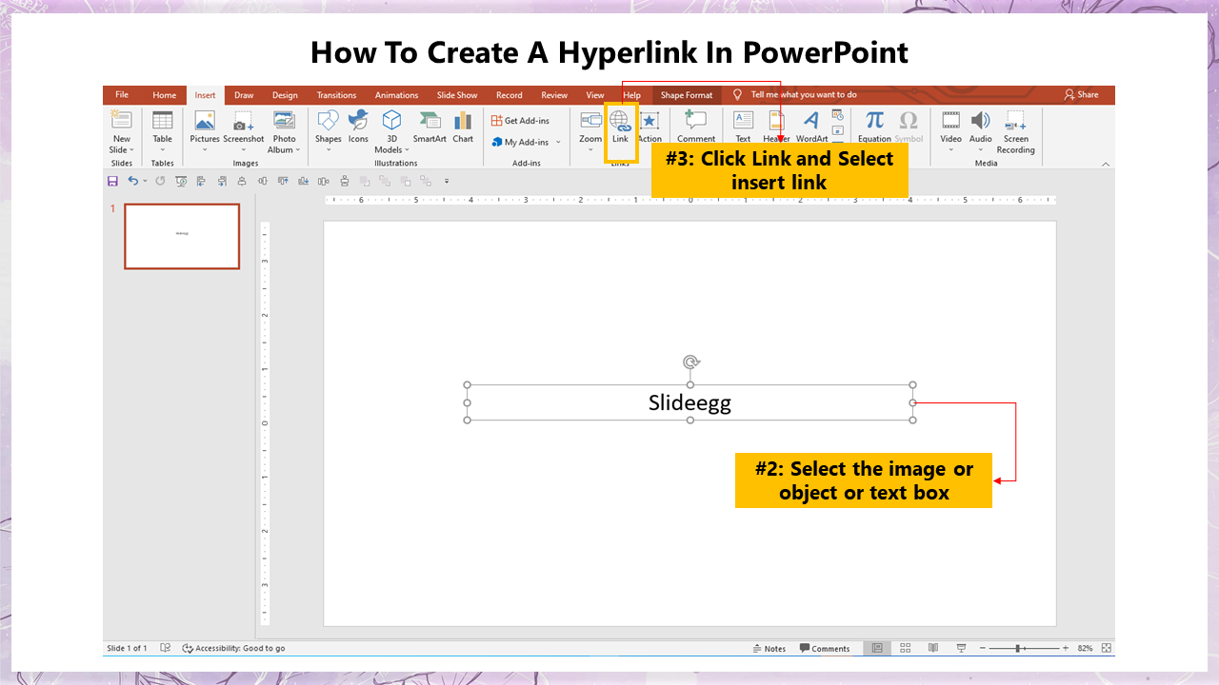The image size is (1219, 685).
Task: Click fit slide to window icon
Action: pos(1106,648)
